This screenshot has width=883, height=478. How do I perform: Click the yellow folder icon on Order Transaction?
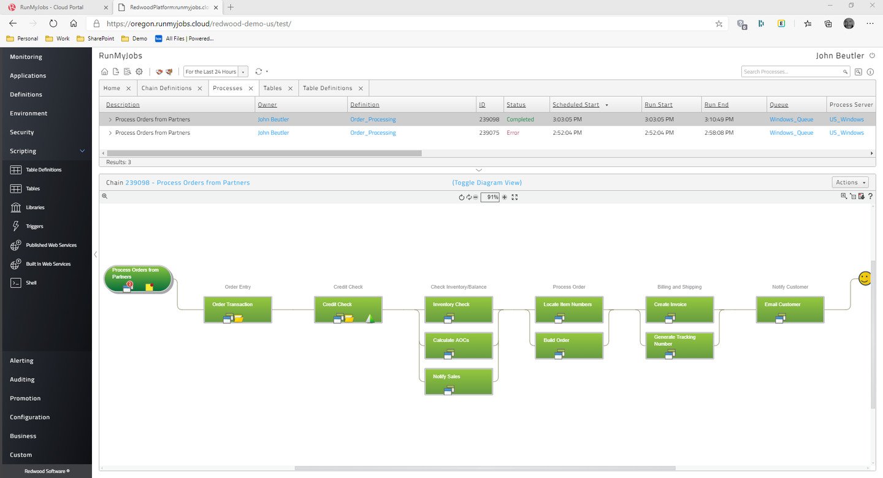tap(239, 318)
